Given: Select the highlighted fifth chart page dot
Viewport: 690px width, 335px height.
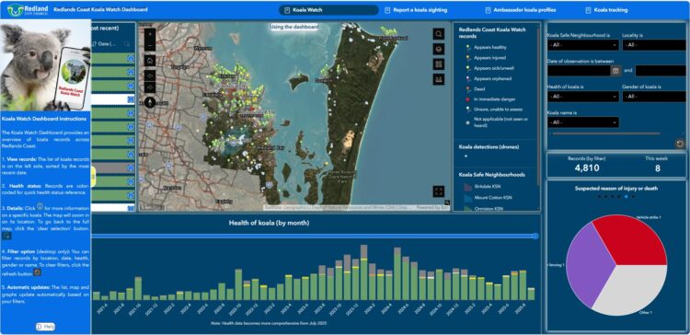Looking at the screenshot, I should pyautogui.click(x=626, y=197).
